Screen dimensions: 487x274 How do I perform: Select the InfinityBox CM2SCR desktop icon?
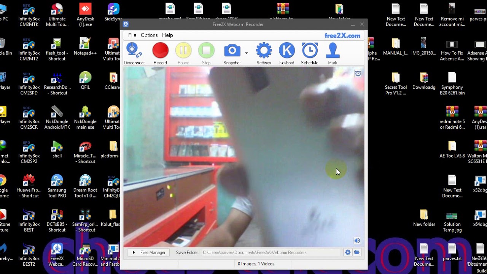(29, 118)
